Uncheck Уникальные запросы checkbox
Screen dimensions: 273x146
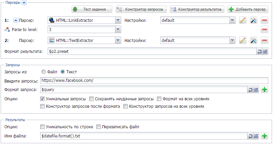(42, 99)
